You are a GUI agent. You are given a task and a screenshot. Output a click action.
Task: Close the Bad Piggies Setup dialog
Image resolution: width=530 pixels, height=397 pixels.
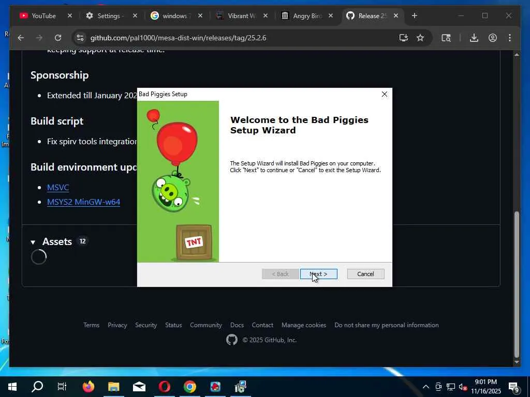pyautogui.click(x=385, y=94)
